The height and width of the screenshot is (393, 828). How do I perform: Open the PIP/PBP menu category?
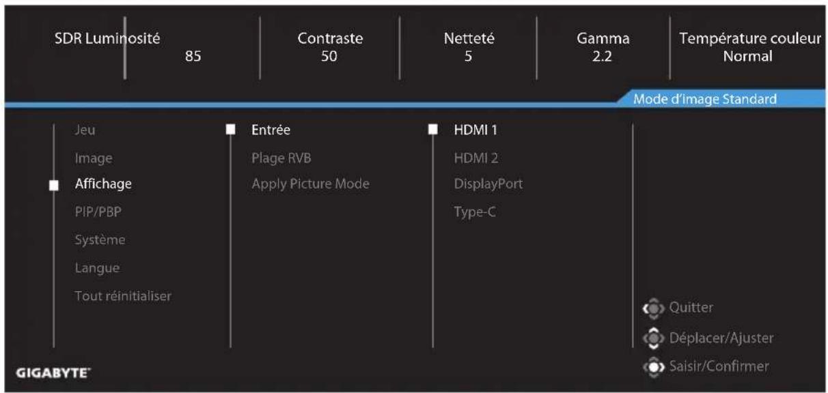pos(98,212)
